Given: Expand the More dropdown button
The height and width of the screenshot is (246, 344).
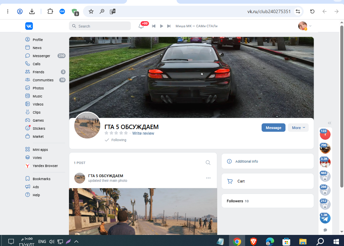Looking at the screenshot, I should (298, 128).
